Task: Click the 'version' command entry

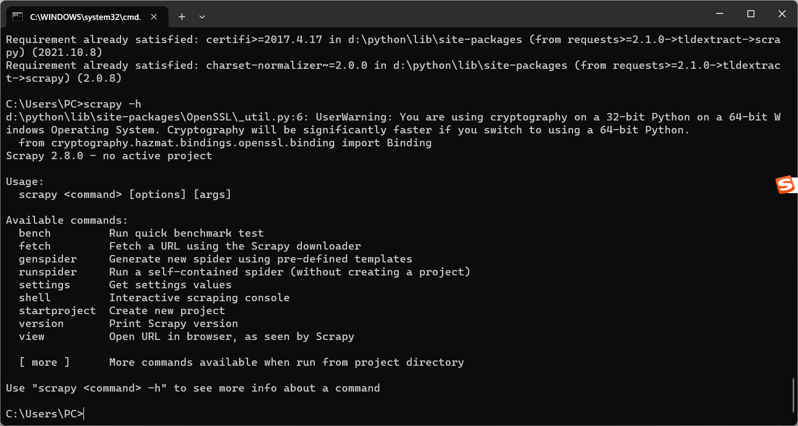Action: pos(41,323)
